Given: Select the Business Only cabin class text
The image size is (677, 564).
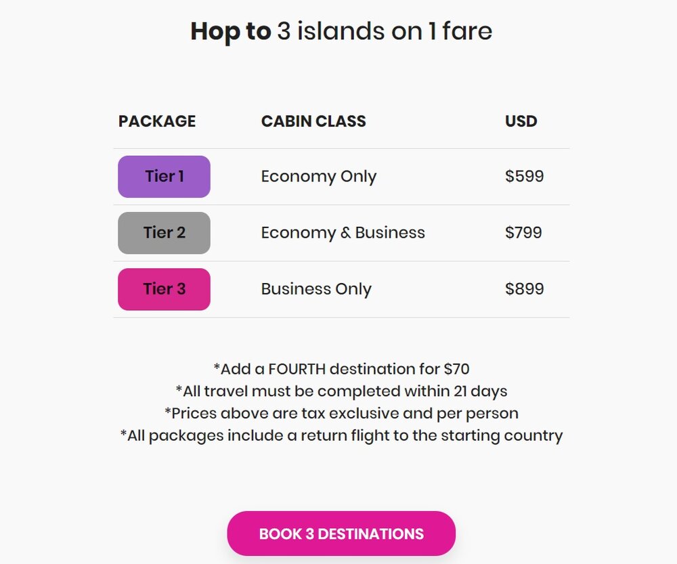Looking at the screenshot, I should click(x=316, y=289).
